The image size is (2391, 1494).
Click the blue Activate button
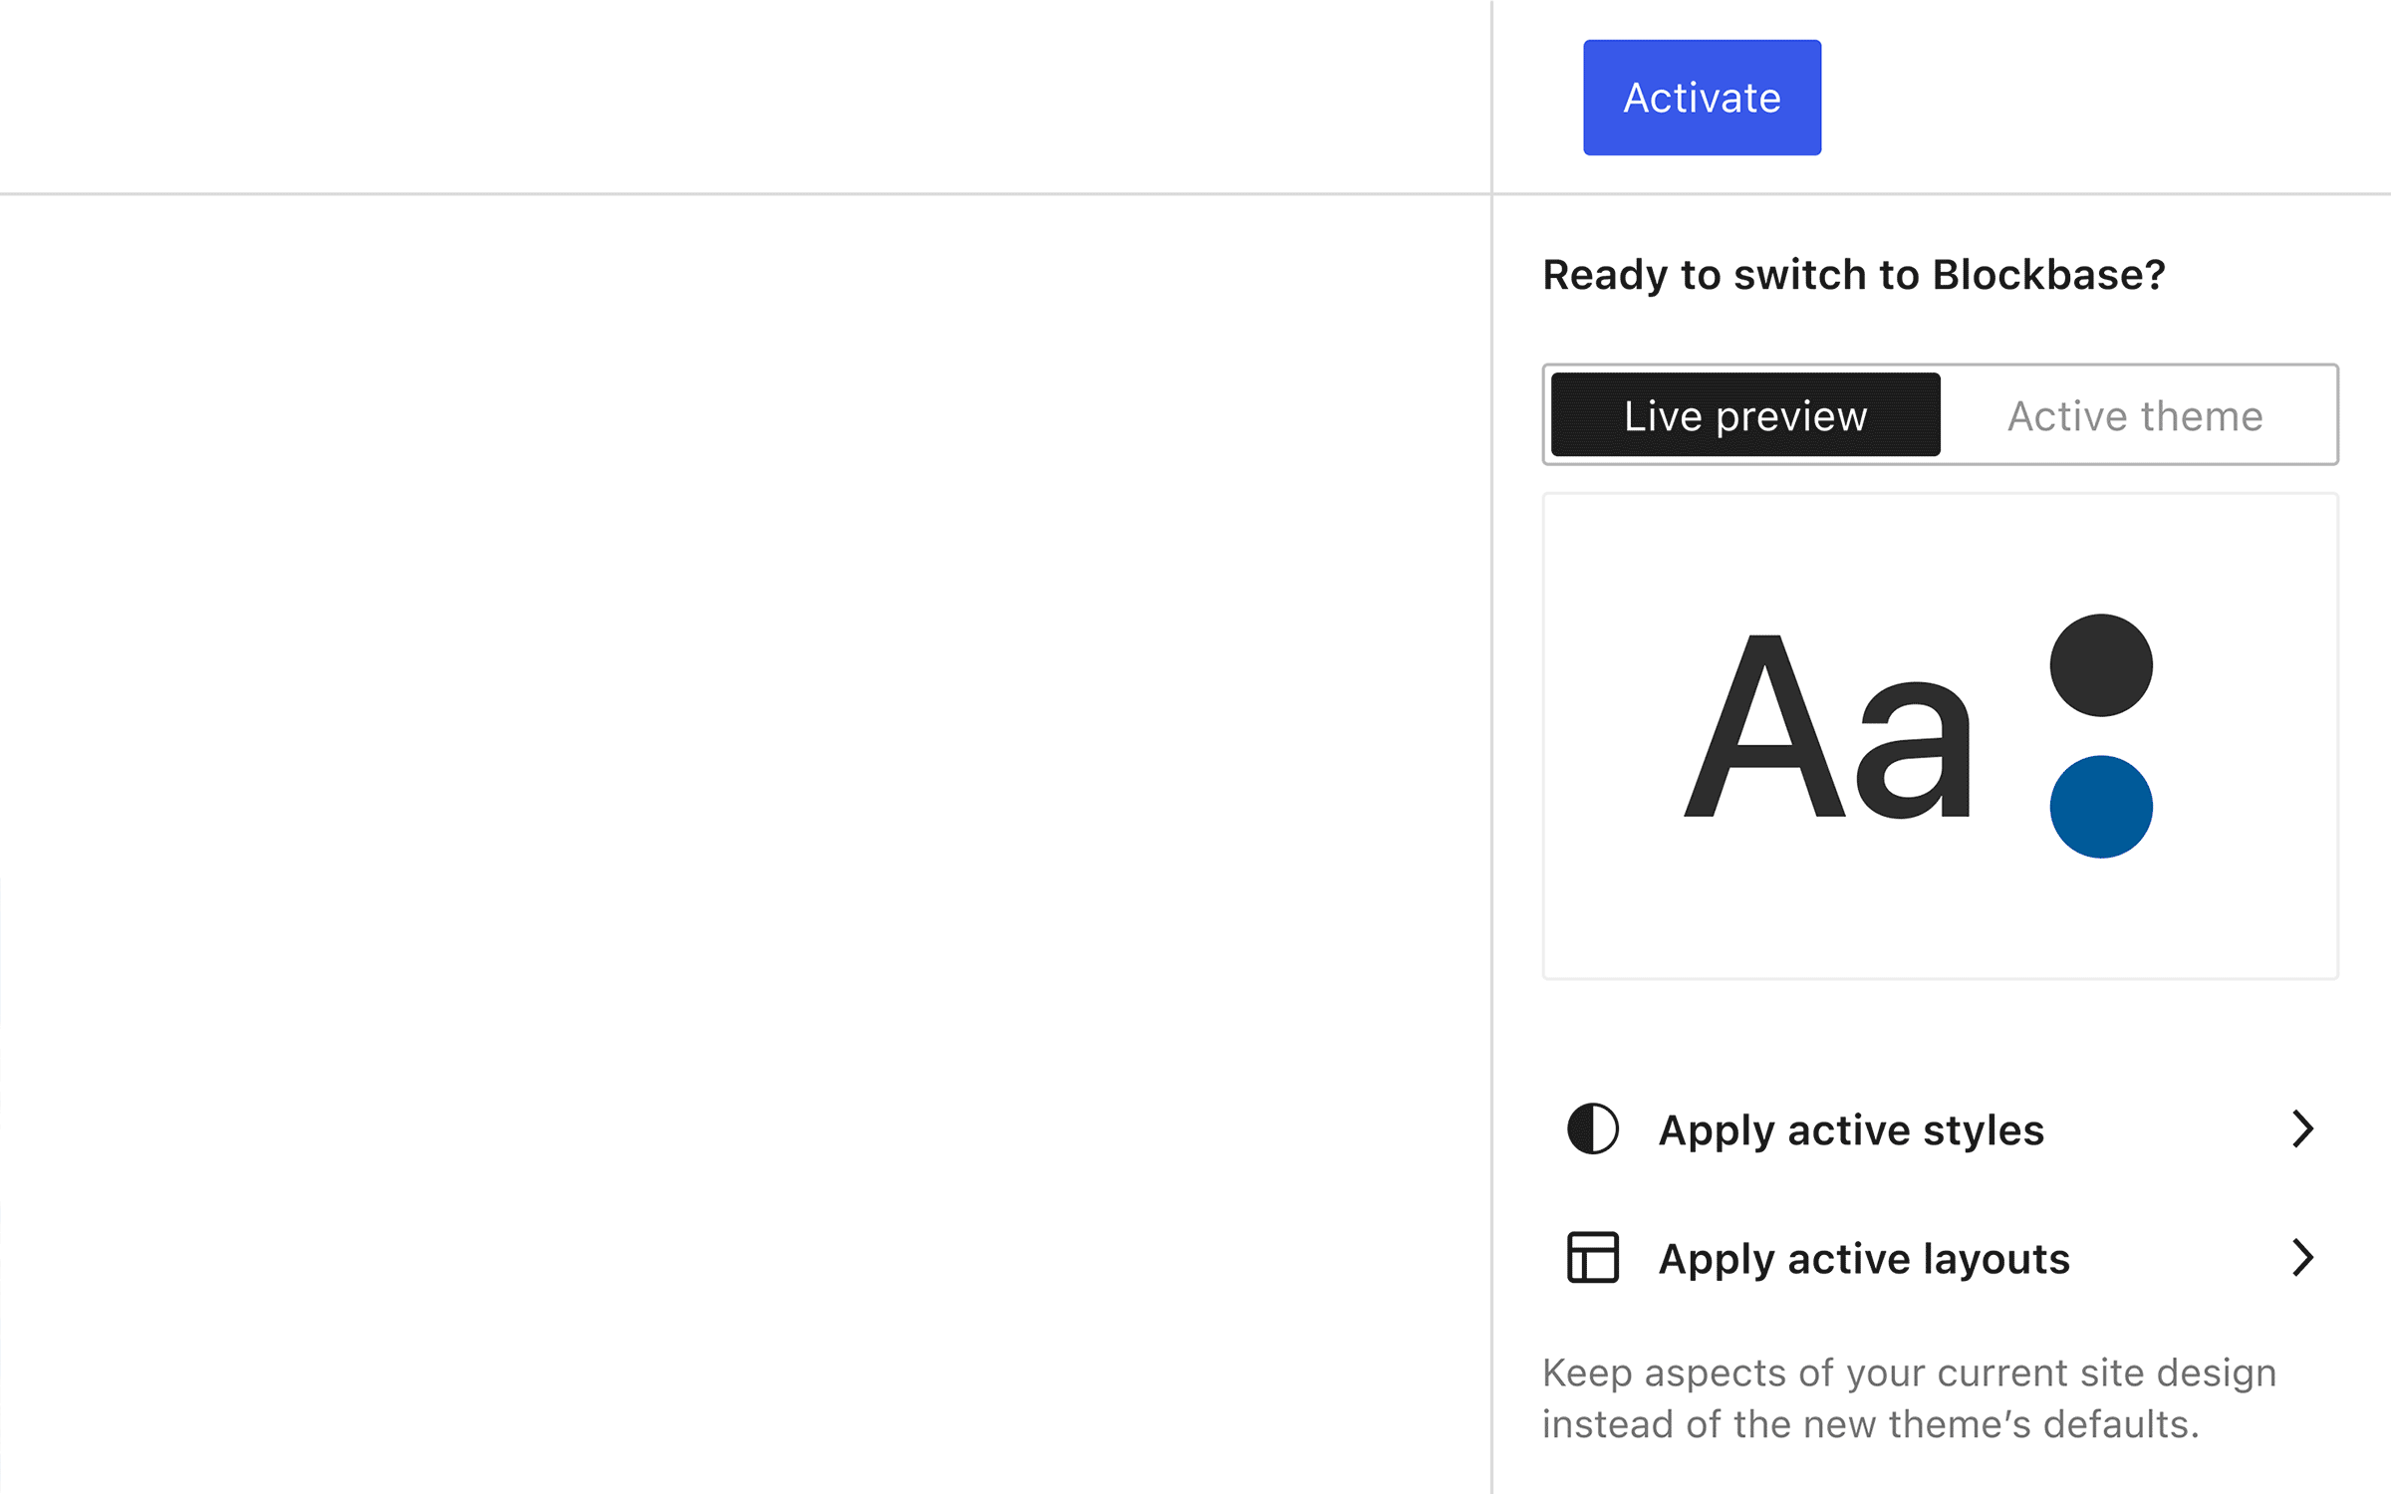tap(1702, 98)
